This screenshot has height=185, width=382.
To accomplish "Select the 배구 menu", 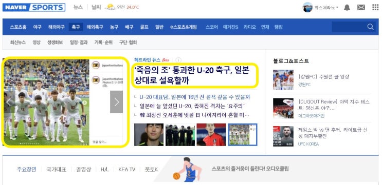I will [x=129, y=27].
